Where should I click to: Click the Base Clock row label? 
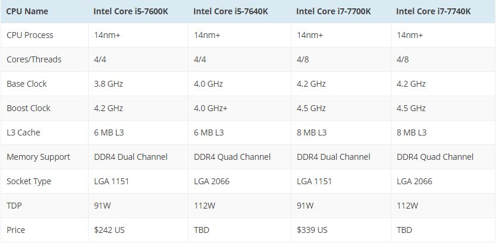[27, 84]
